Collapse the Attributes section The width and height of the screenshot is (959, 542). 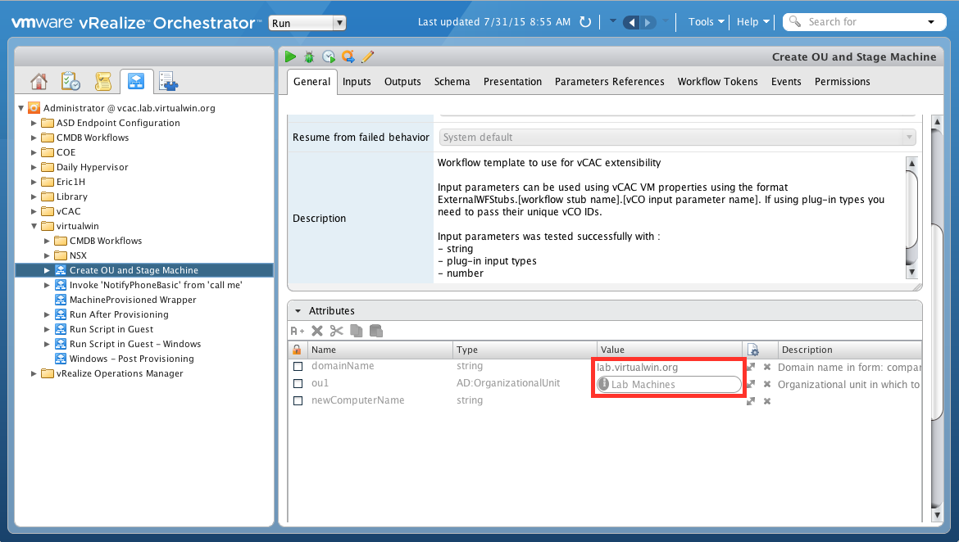tap(298, 311)
